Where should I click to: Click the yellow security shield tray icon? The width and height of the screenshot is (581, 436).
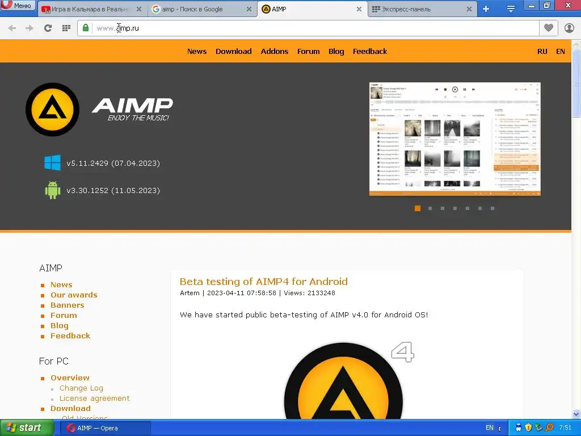click(528, 428)
